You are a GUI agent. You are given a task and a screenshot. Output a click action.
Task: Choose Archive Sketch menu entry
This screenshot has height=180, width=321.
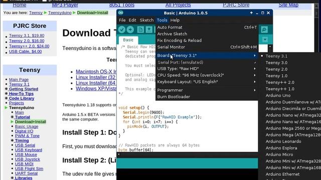tap(207, 34)
